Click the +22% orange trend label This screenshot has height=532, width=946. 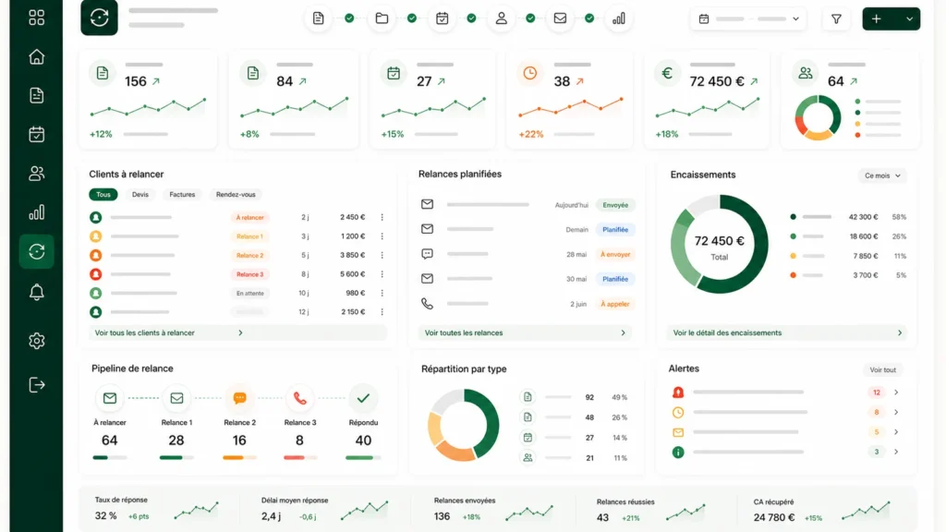(x=531, y=135)
